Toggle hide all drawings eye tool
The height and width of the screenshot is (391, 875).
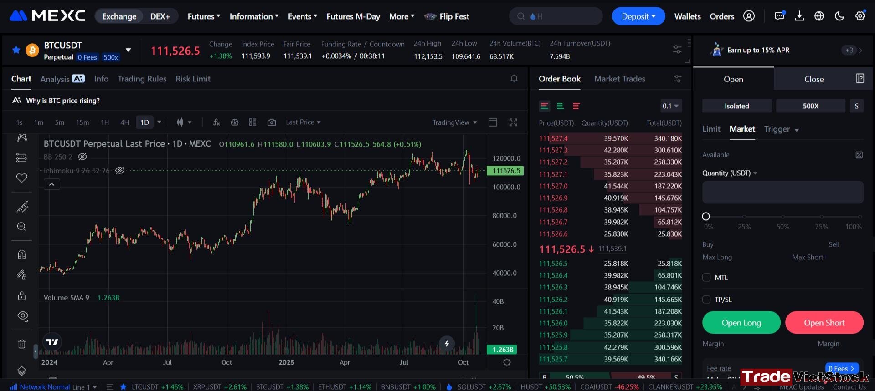pos(22,316)
